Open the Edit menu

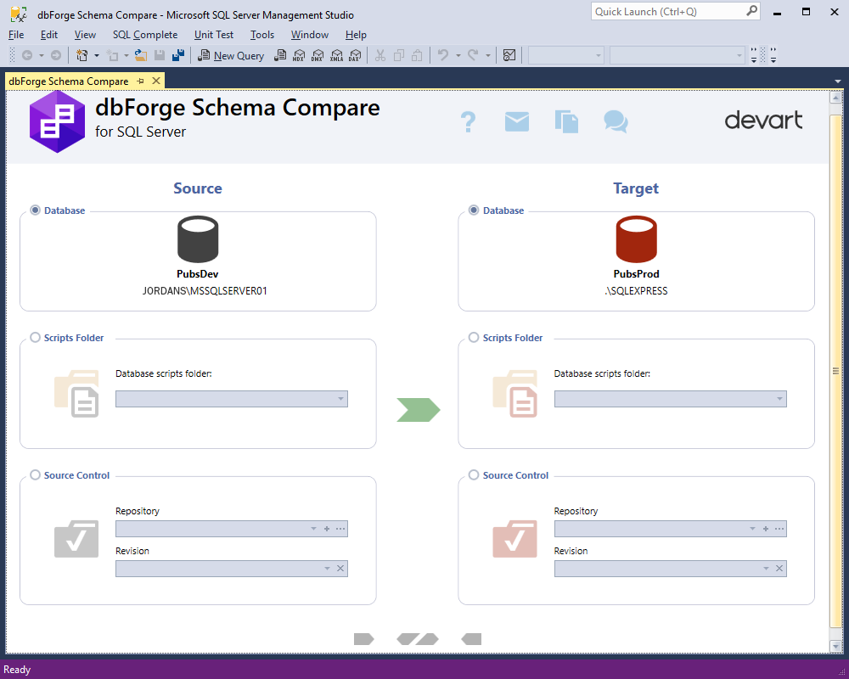48,35
